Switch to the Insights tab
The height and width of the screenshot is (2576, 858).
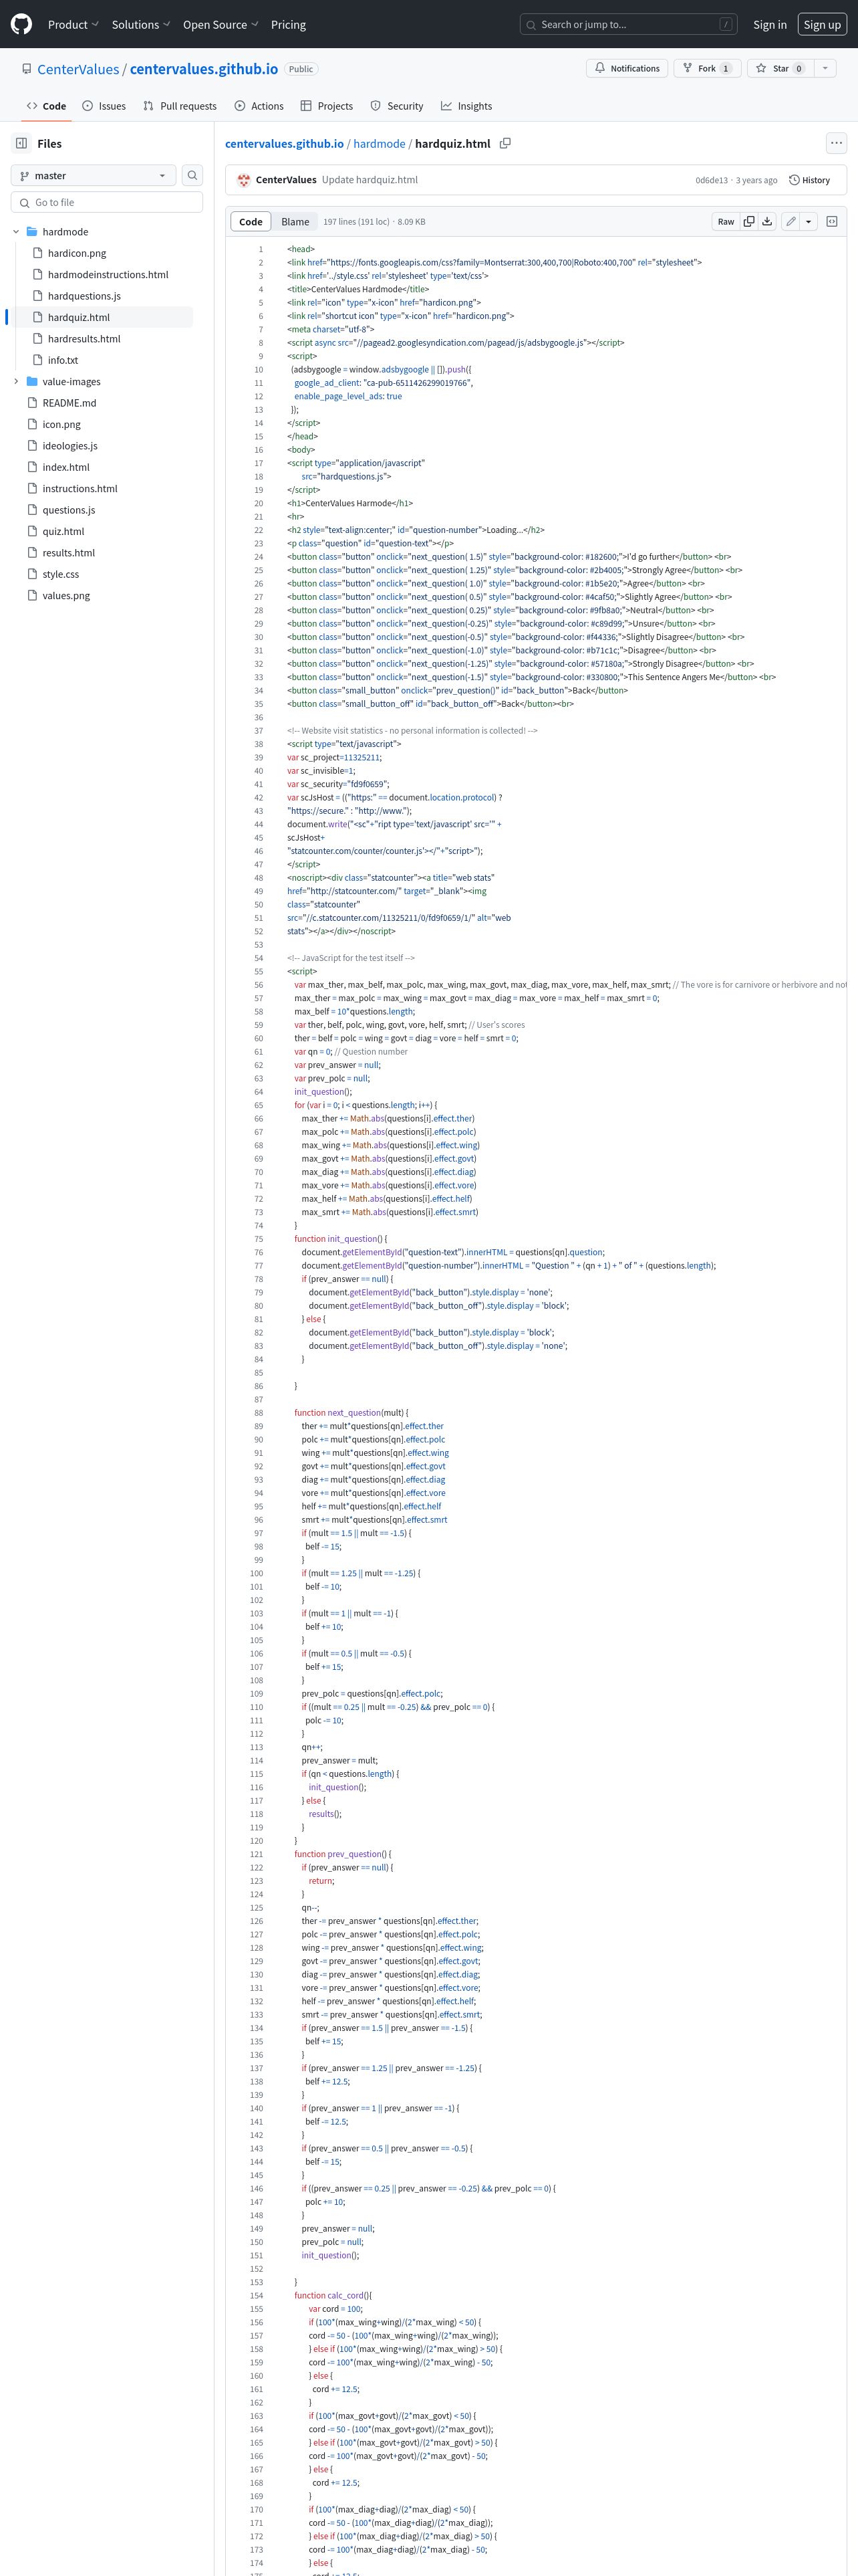coord(466,106)
